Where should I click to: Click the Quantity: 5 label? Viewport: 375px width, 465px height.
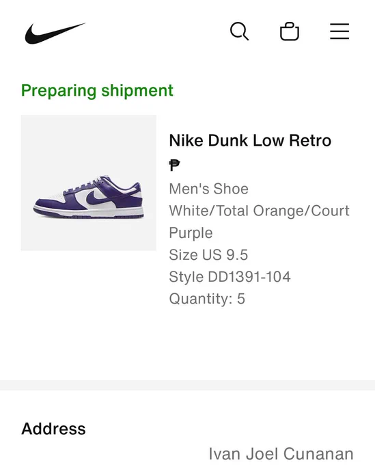207,299
